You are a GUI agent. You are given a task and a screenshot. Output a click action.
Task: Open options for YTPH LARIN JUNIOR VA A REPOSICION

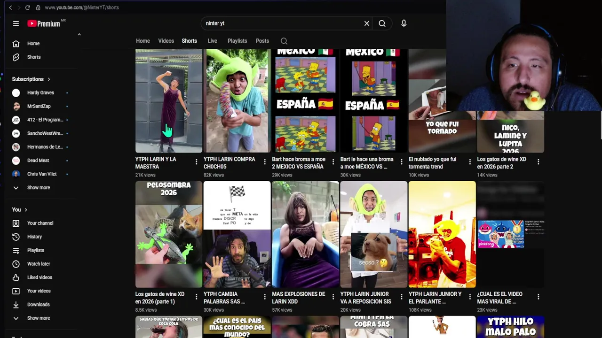tap(401, 297)
